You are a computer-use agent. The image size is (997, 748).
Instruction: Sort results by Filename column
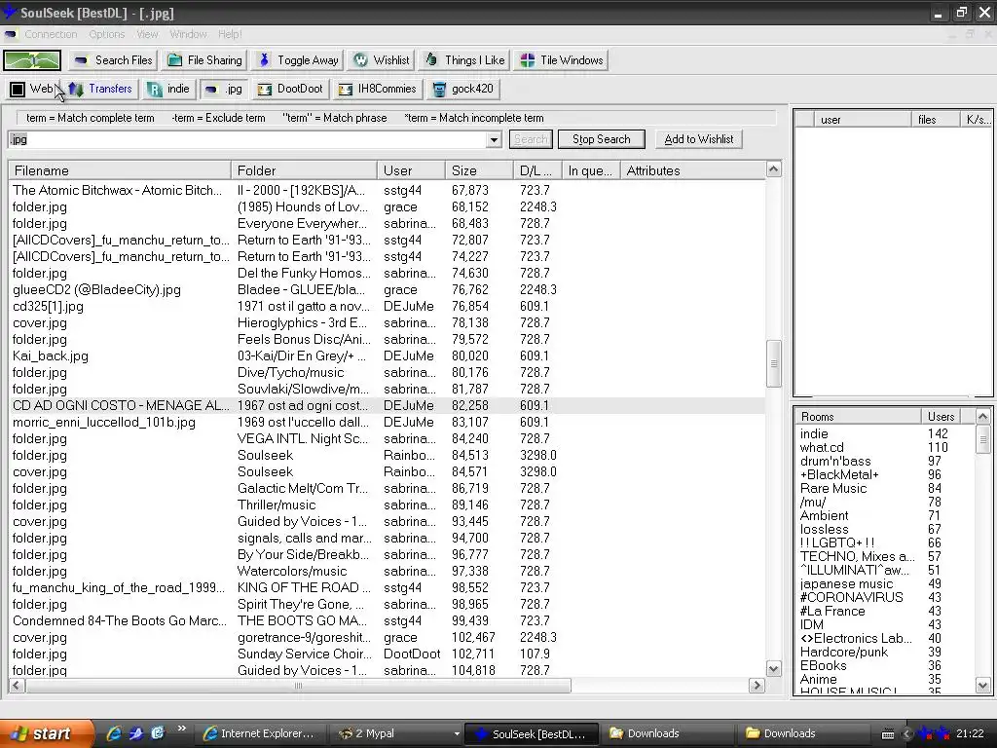120,170
